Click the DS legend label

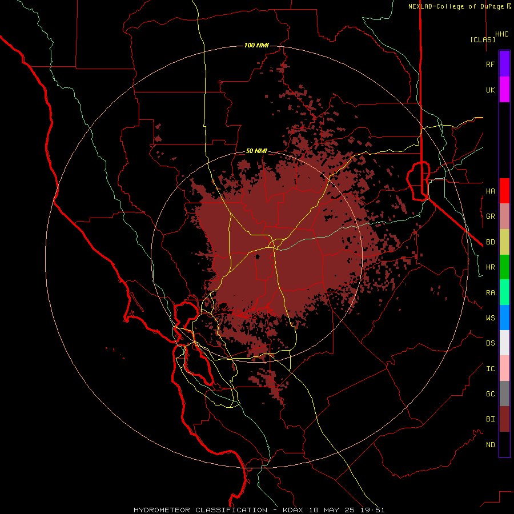tap(490, 343)
